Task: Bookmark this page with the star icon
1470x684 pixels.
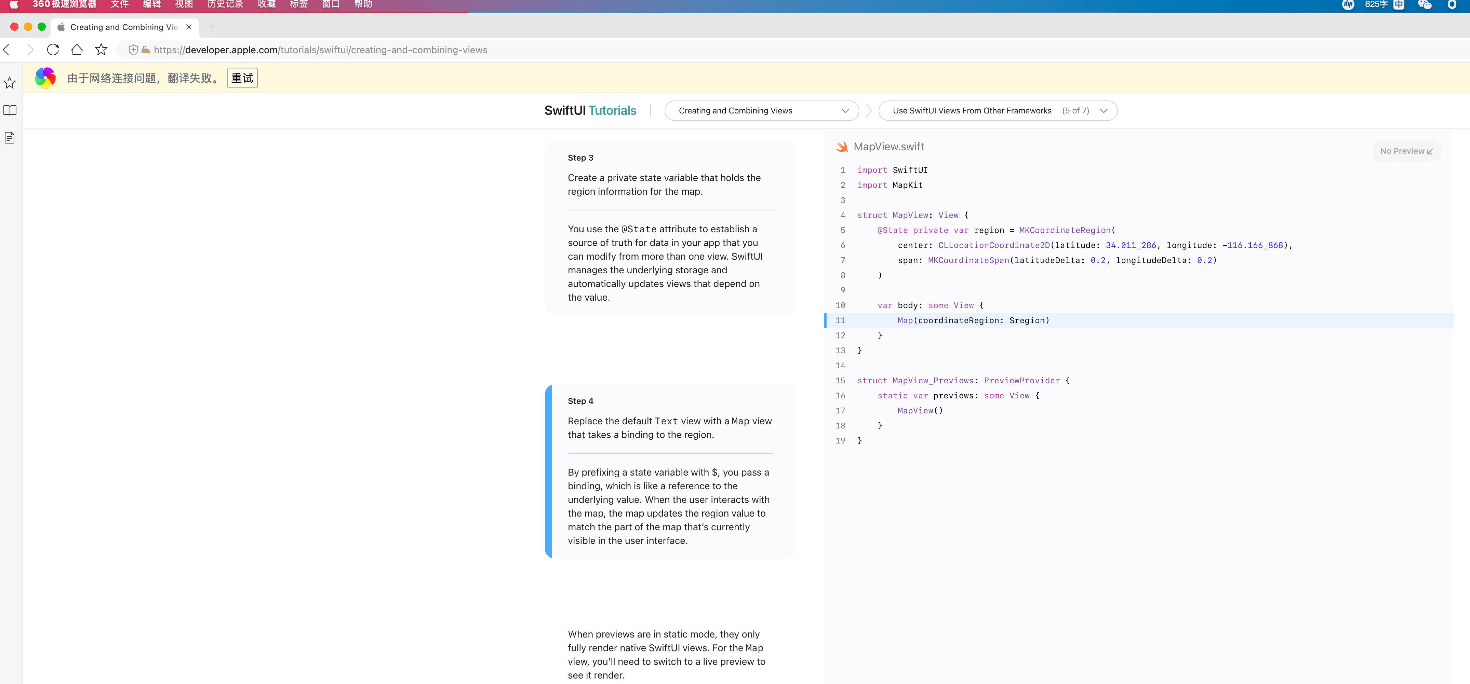Action: pos(101,50)
